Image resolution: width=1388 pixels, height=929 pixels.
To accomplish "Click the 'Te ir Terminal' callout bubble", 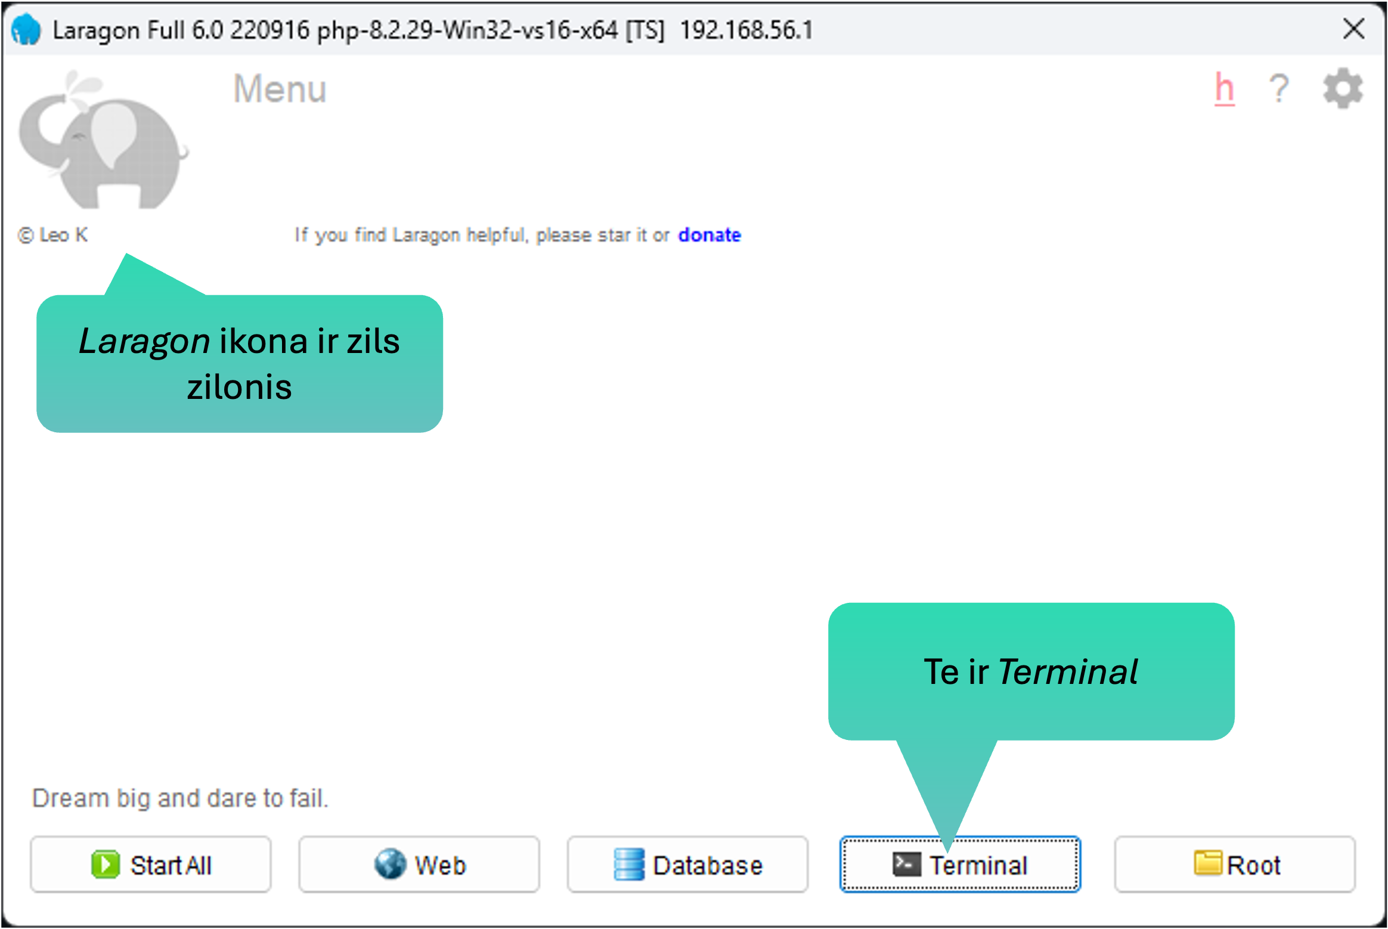I will 1031,671.
